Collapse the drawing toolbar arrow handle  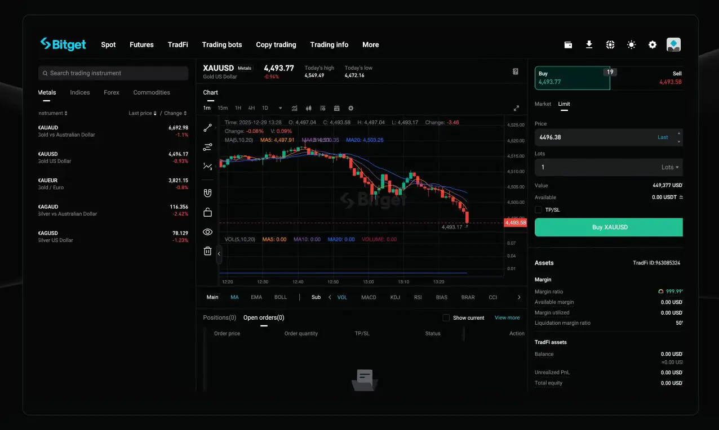(219, 254)
